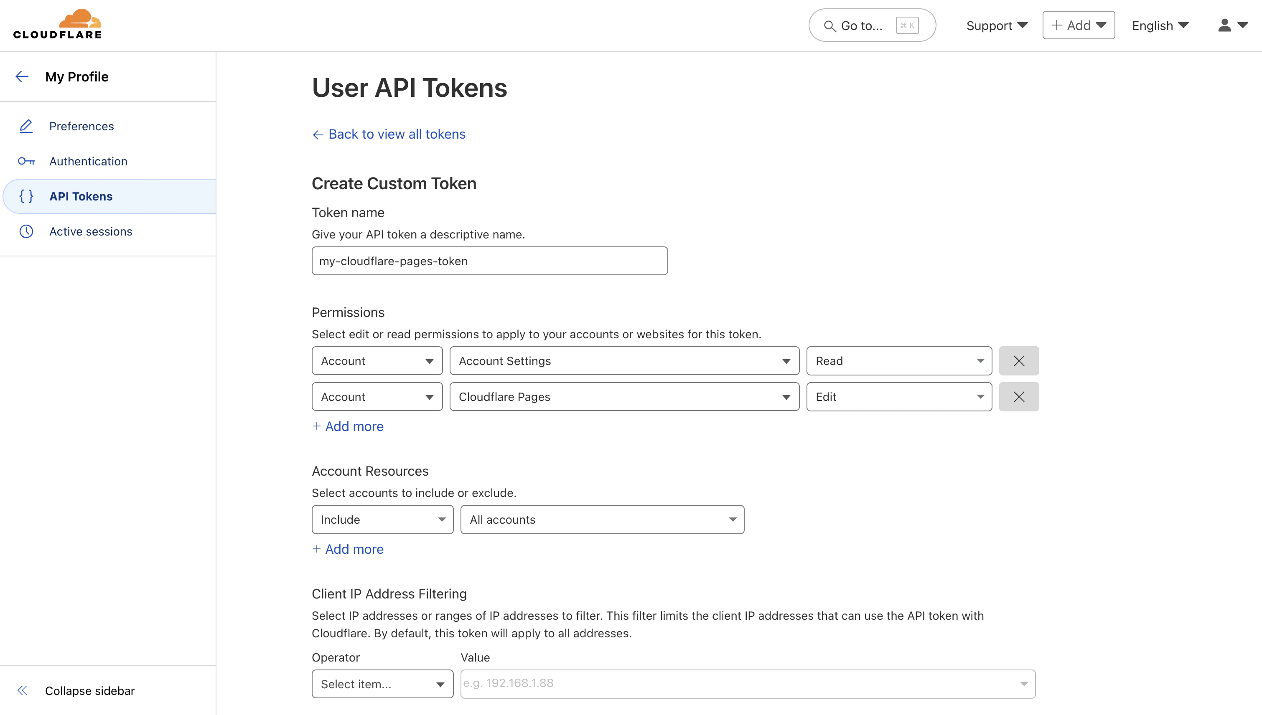The width and height of the screenshot is (1262, 715).
Task: Click the Preferences pencil icon
Action: (x=26, y=126)
